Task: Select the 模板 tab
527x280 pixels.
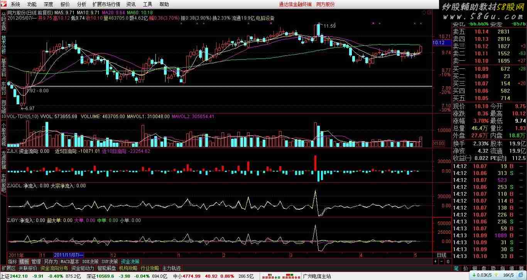Action: [x=24, y=262]
